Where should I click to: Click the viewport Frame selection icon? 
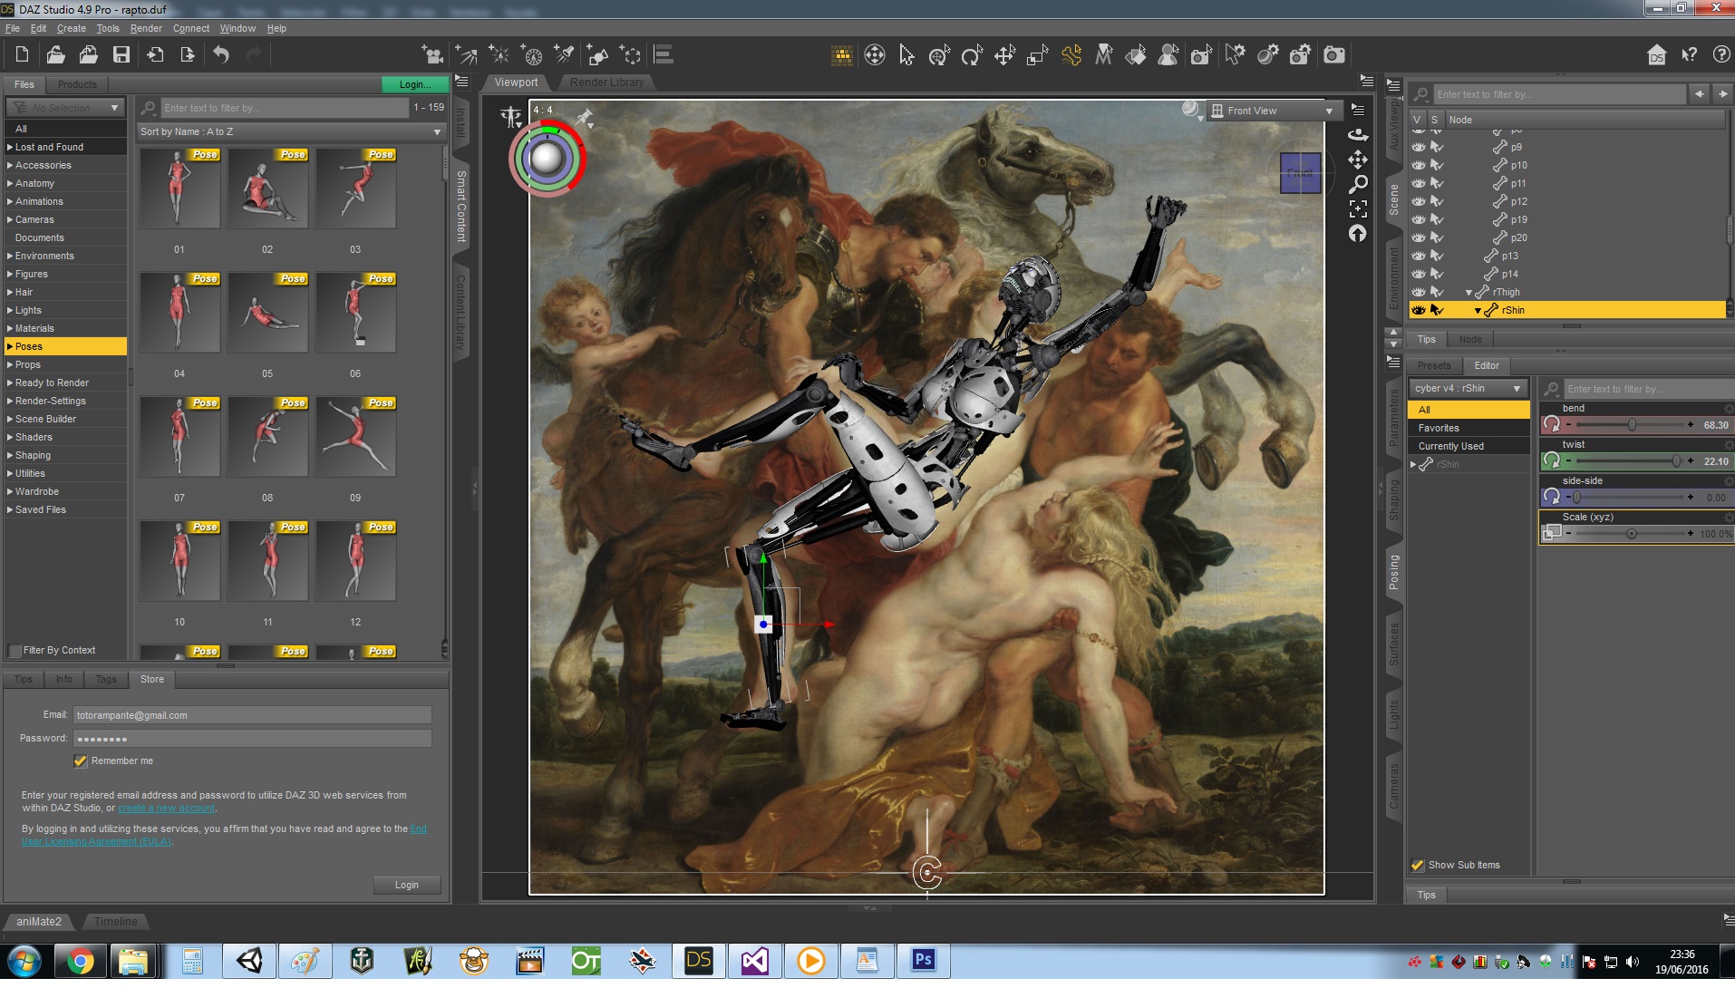click(x=1357, y=209)
